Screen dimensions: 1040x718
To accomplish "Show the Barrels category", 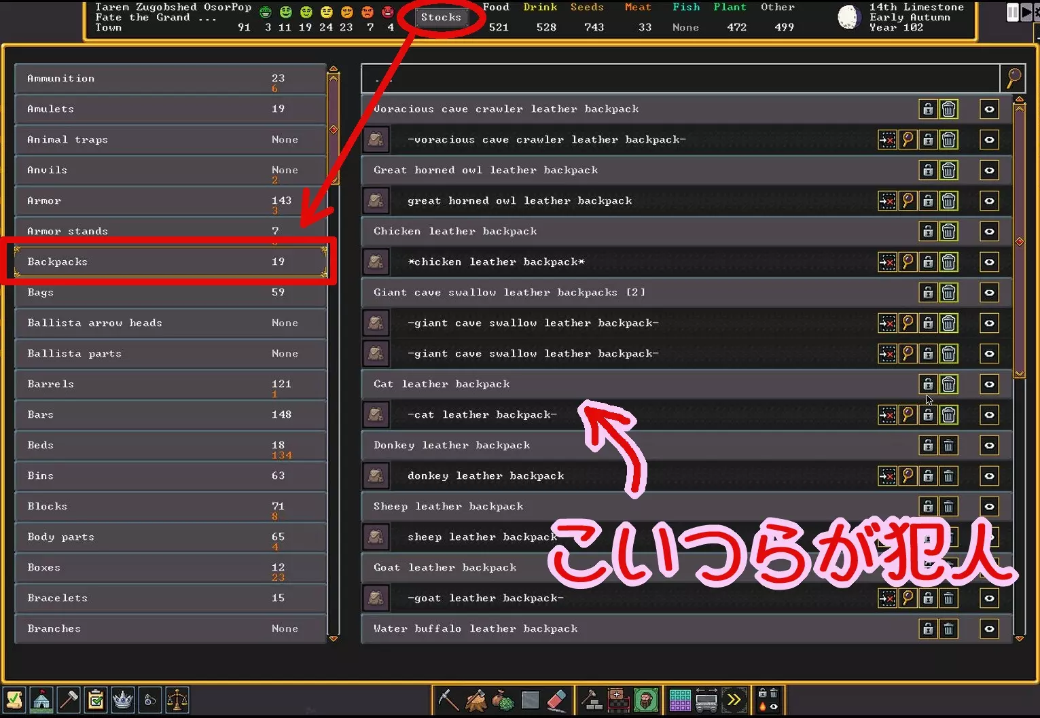I will click(x=171, y=384).
